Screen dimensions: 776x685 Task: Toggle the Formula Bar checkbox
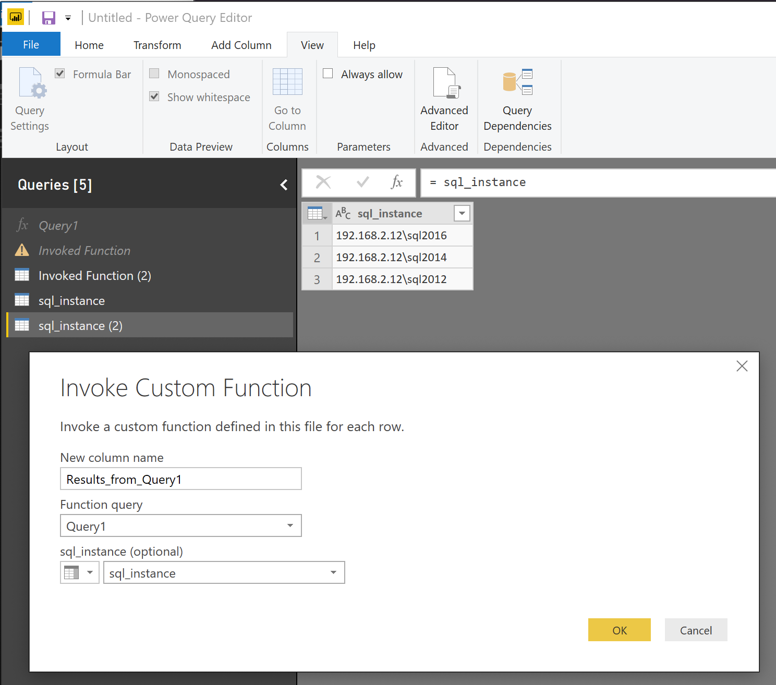tap(60, 74)
